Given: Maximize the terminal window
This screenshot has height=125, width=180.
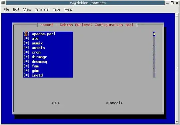Looking at the screenshot, I should pyautogui.click(x=172, y=3).
